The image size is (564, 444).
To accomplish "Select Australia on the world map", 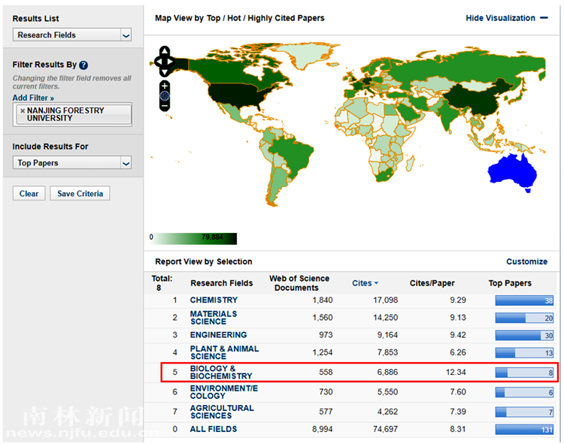I will [511, 173].
